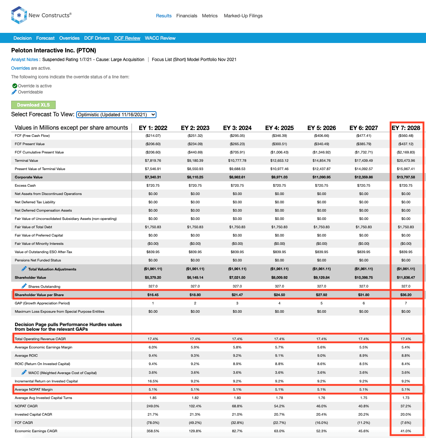Click the EY 4: 2025 column header

[279, 128]
